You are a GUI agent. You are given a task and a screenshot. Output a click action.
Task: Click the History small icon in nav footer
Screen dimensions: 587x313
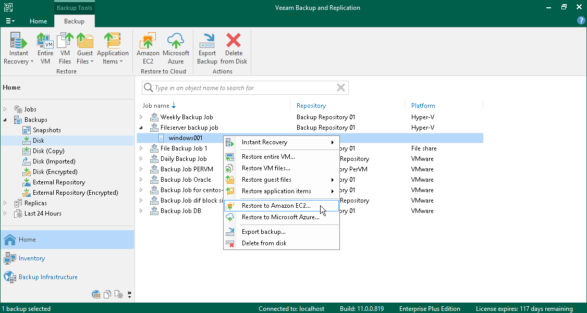point(119,294)
